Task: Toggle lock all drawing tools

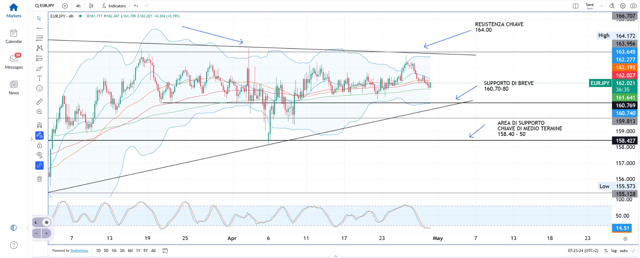Action: [x=39, y=145]
